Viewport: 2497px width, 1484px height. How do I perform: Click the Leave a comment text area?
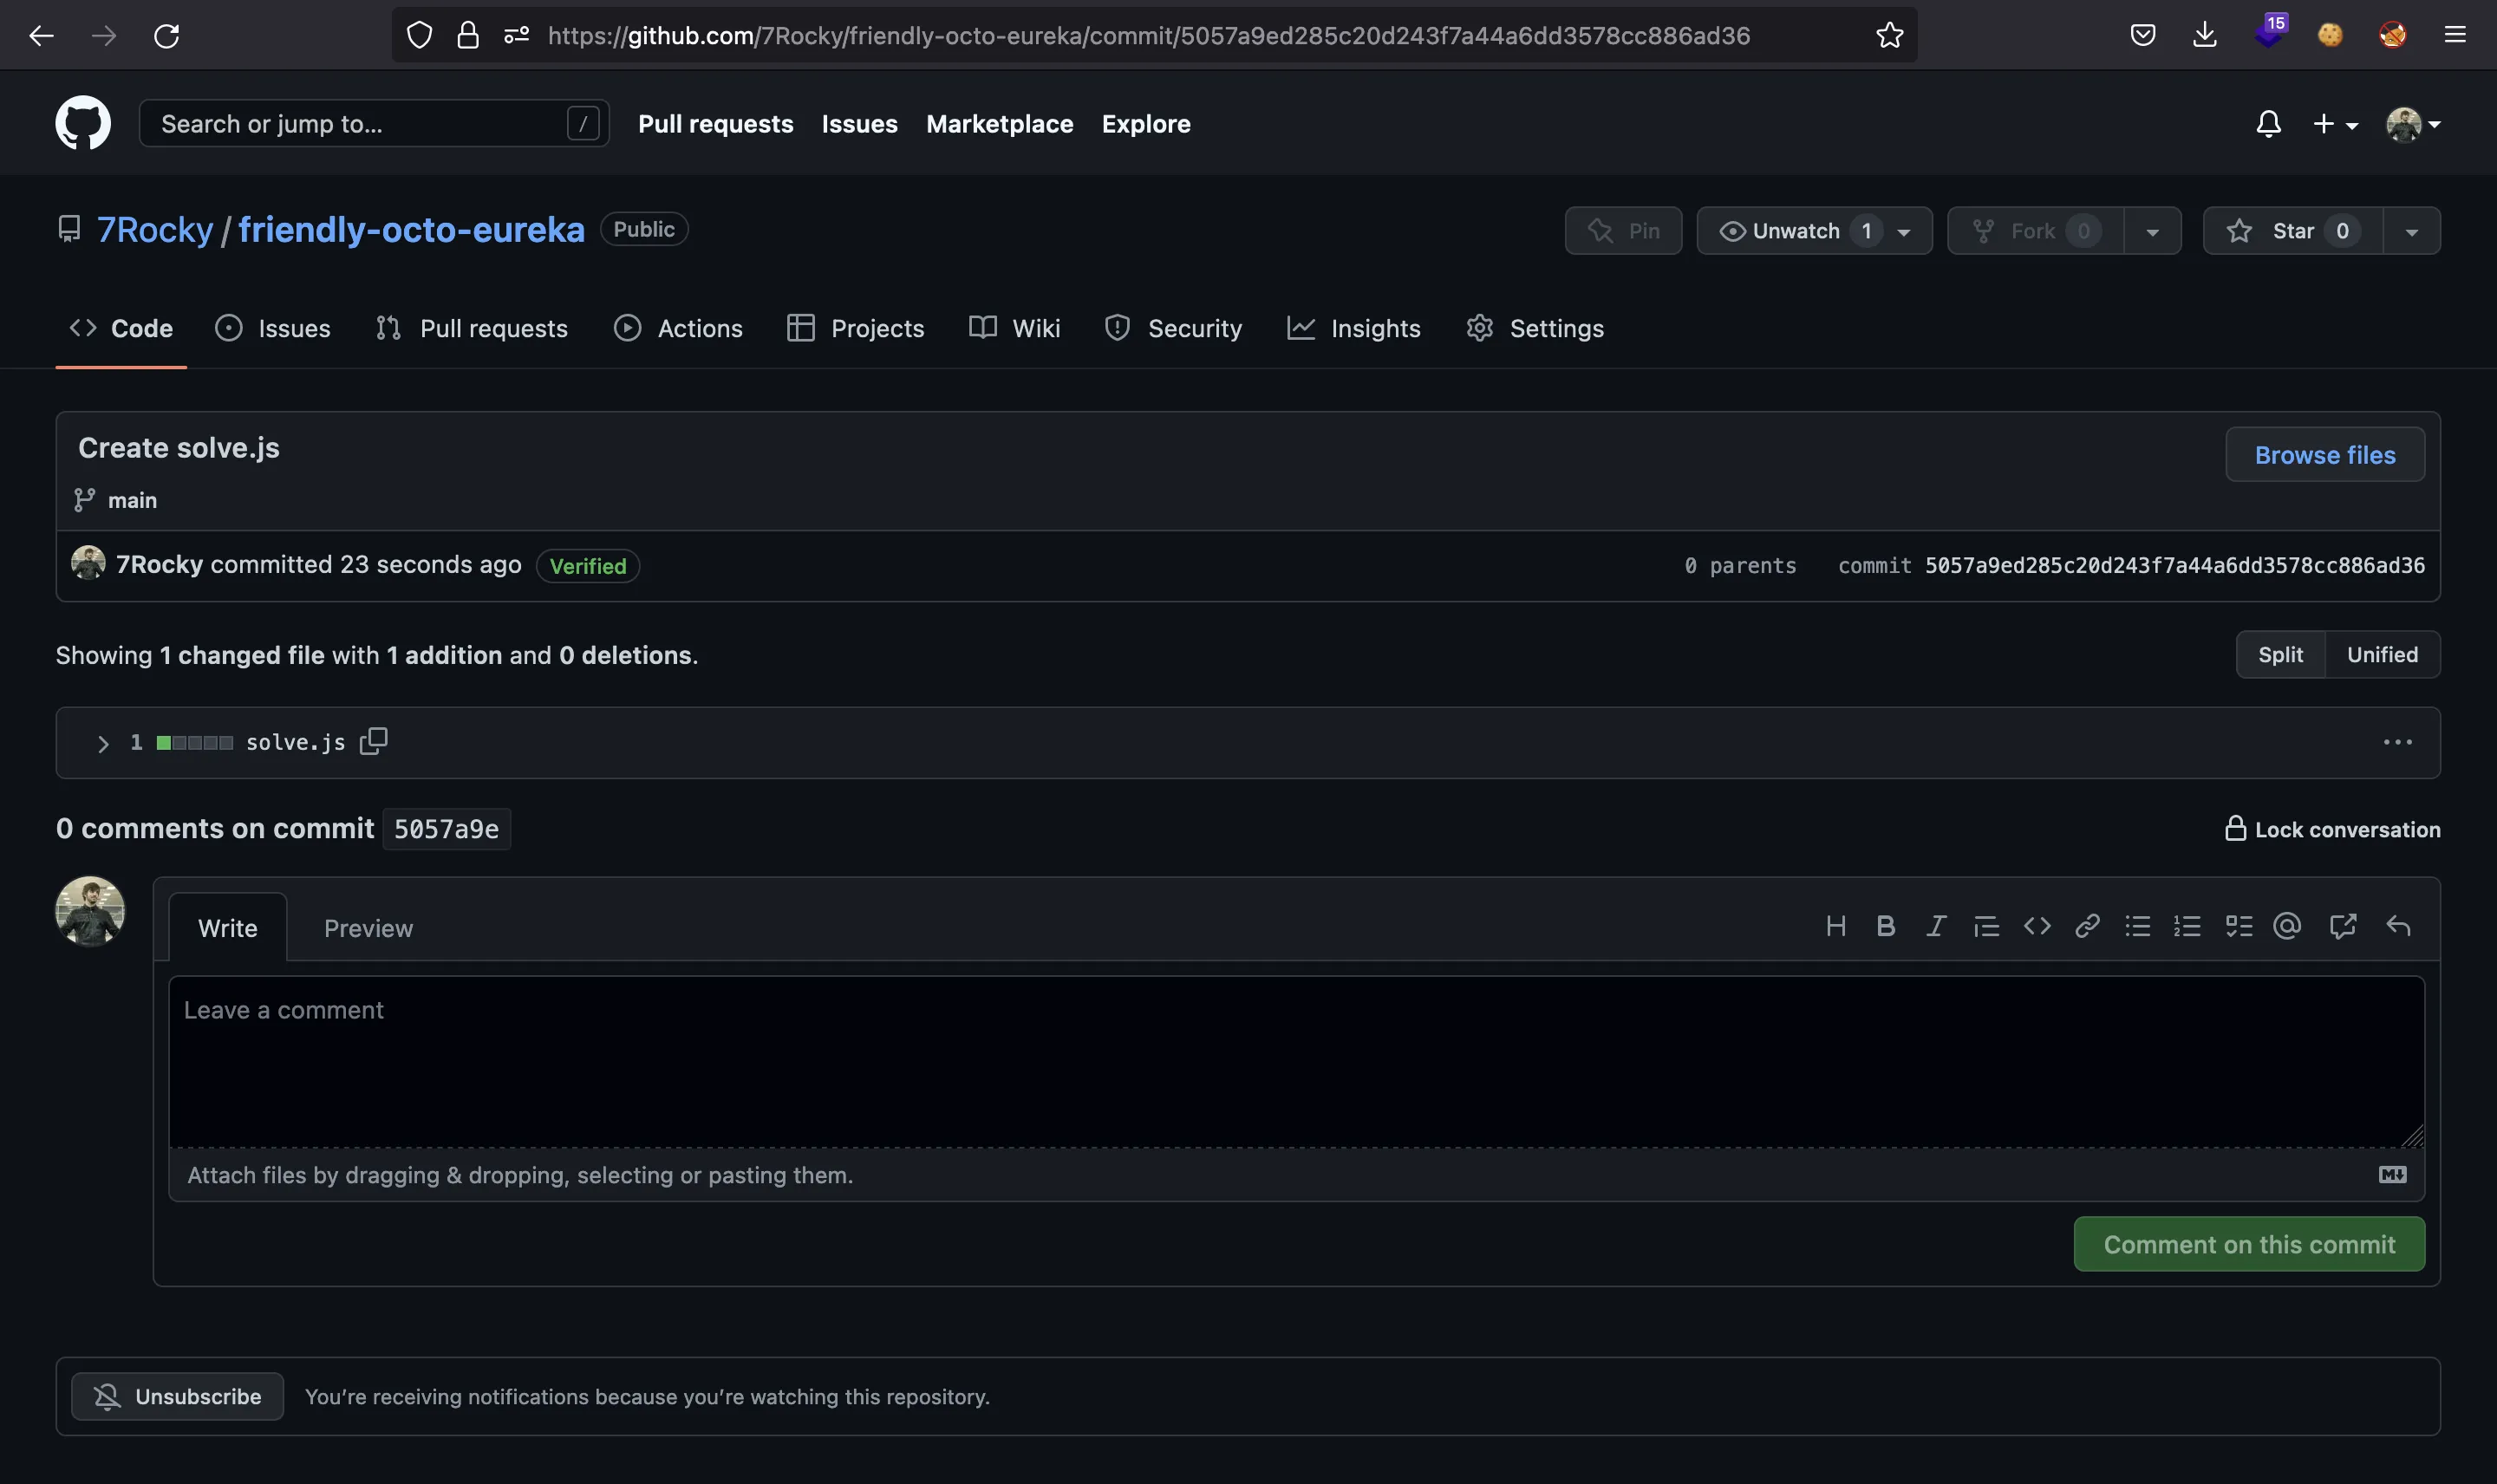coord(1296,1061)
